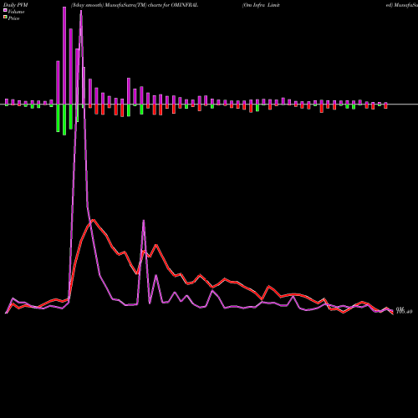
Task: Click the magenta volume line peak
Action: pos(81,11)
